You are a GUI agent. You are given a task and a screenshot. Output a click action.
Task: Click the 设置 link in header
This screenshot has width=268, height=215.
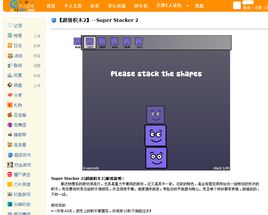[258, 8]
